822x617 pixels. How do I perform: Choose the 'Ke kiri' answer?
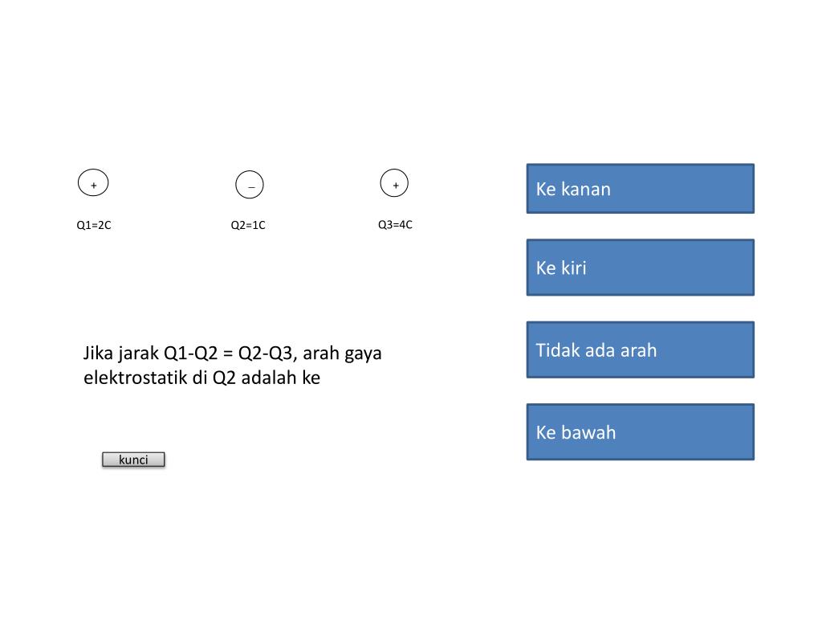point(641,268)
